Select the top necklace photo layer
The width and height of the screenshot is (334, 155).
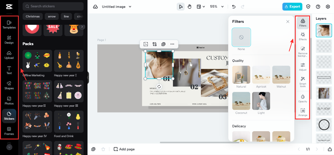pos(324,30)
